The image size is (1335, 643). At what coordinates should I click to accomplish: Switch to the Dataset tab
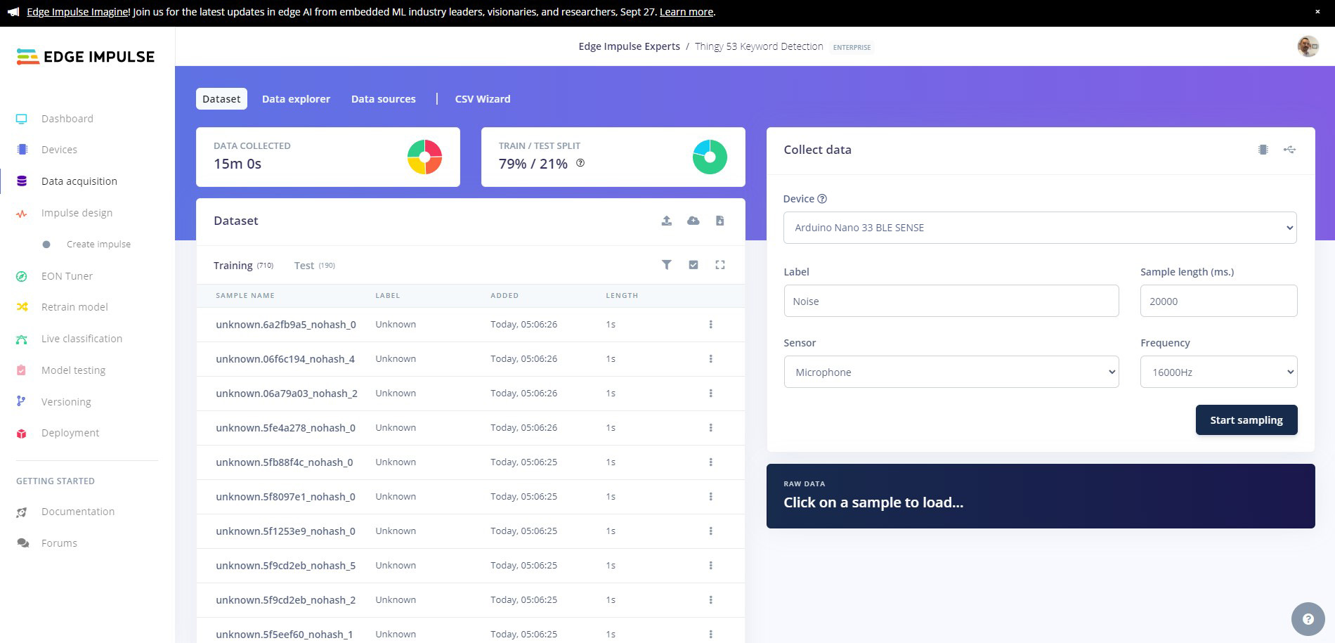[221, 99]
